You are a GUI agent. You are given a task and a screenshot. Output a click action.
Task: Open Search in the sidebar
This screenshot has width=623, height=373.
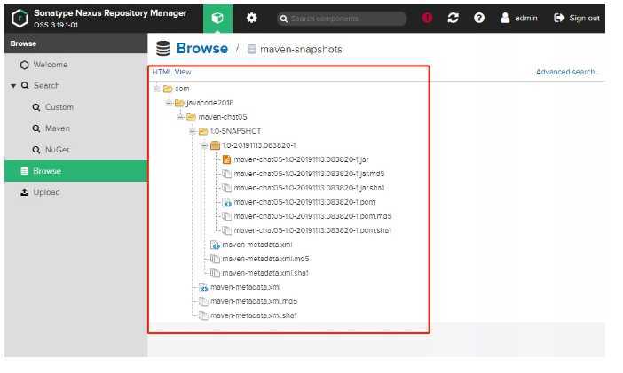click(x=46, y=85)
